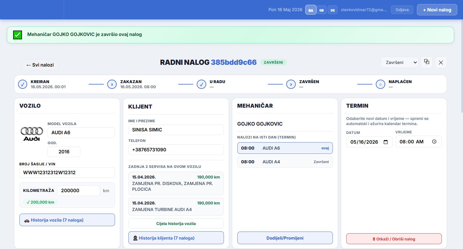Select the 08:00 AUDI A4 Završeni row
463x249 pixels.
click(285, 162)
